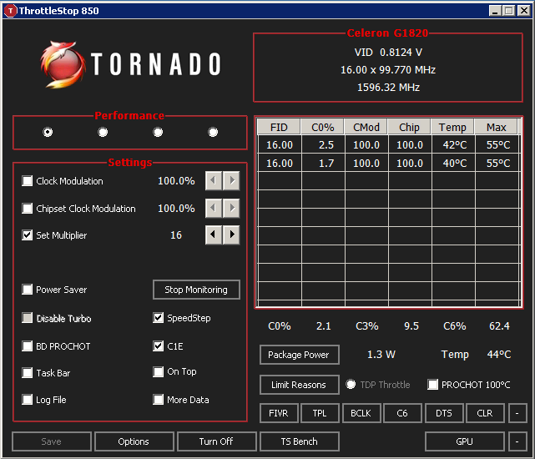Click the Max column header
The image size is (535, 459).
(x=496, y=127)
